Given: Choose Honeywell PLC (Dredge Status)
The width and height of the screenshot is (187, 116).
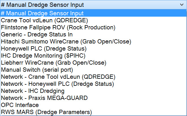Looking at the screenshot, I should coord(48,49).
